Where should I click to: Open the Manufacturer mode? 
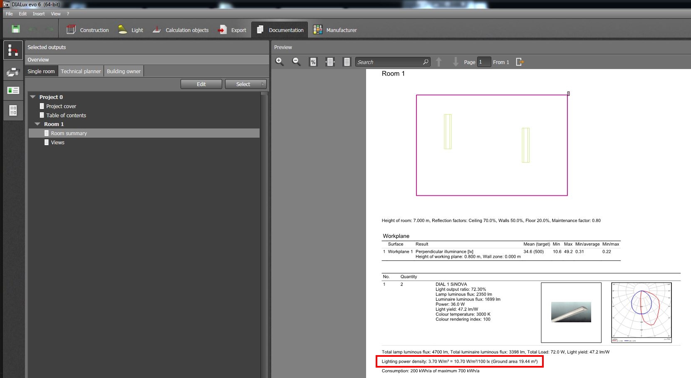tap(335, 30)
